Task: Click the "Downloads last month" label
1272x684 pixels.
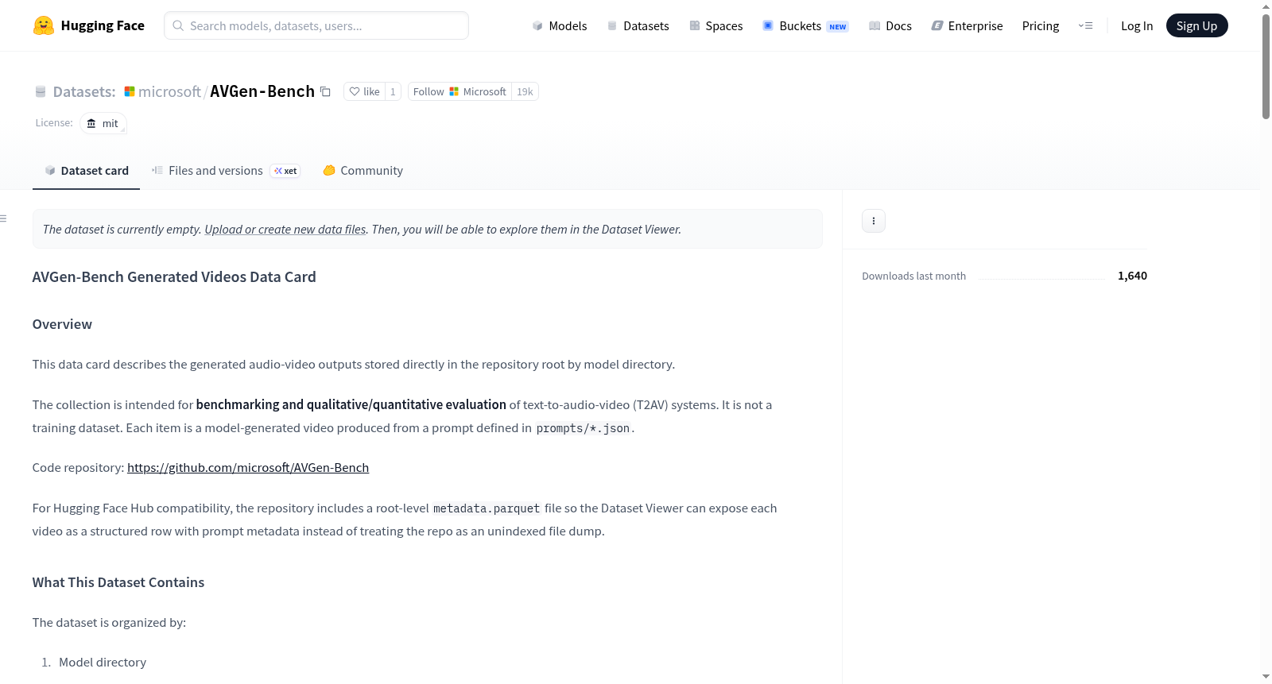Action: (914, 276)
